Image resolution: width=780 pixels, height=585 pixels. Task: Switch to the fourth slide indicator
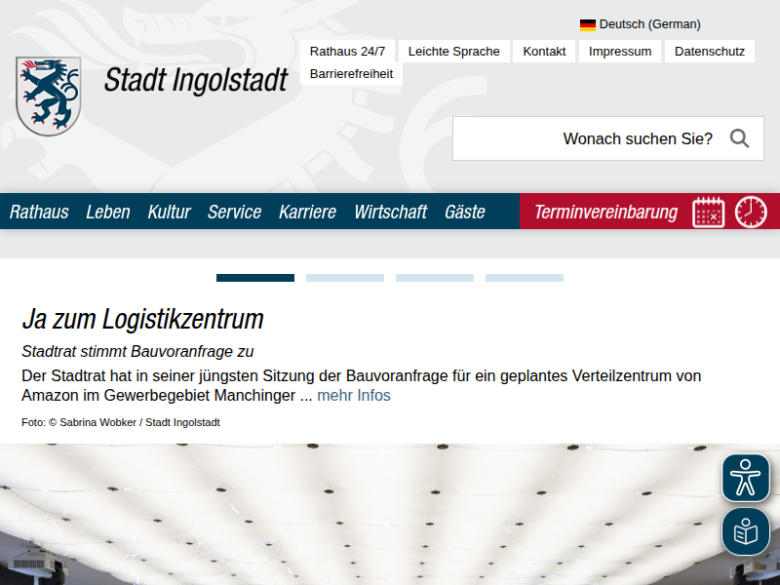pyautogui.click(x=525, y=278)
